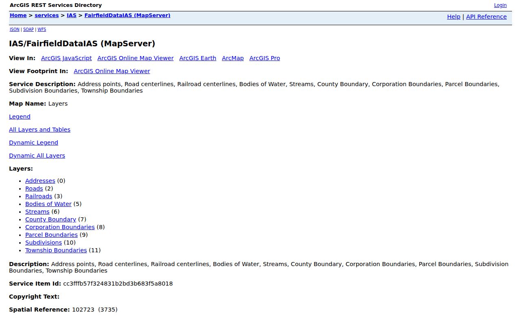Open the Roads layer
The height and width of the screenshot is (325, 521).
[34, 188]
